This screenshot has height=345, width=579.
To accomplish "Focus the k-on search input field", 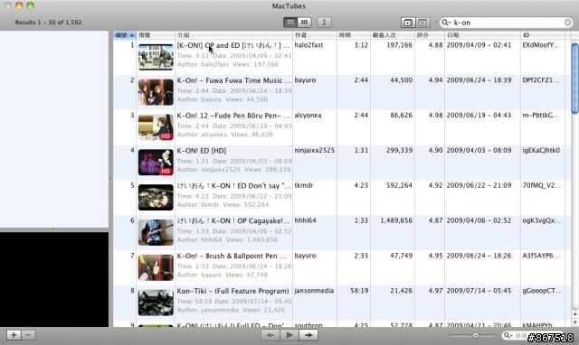I will click(x=506, y=23).
